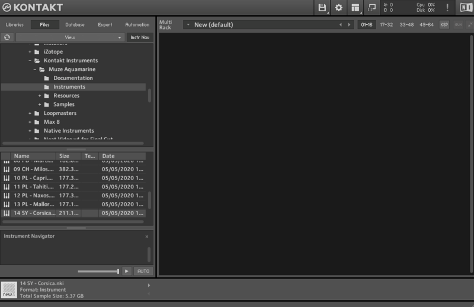Expand the Max 8 folder
The image size is (474, 307).
30,122
